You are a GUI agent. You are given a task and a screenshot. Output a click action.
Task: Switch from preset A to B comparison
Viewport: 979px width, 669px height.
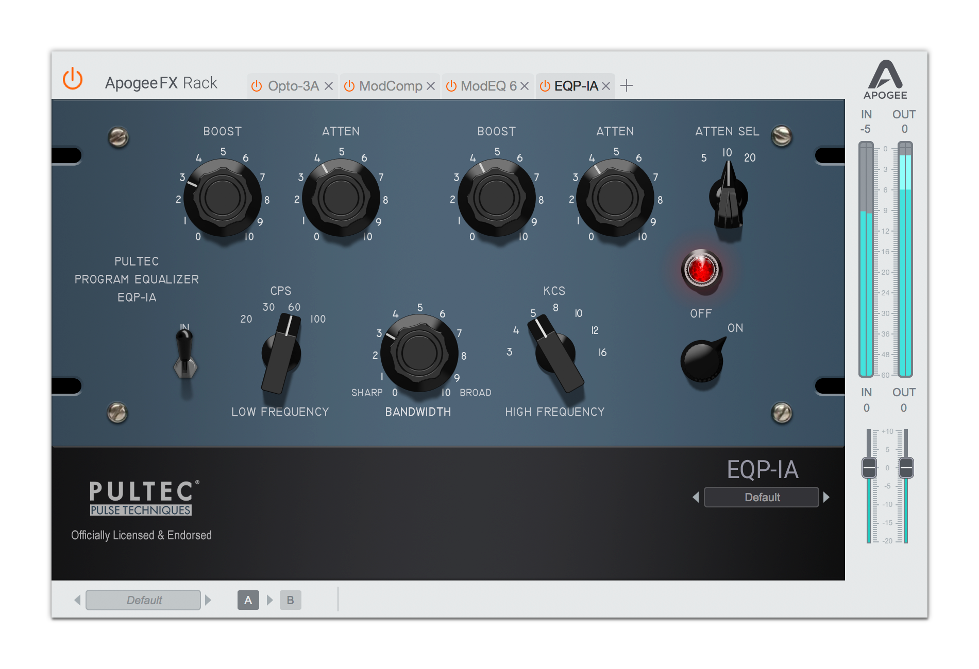290,600
